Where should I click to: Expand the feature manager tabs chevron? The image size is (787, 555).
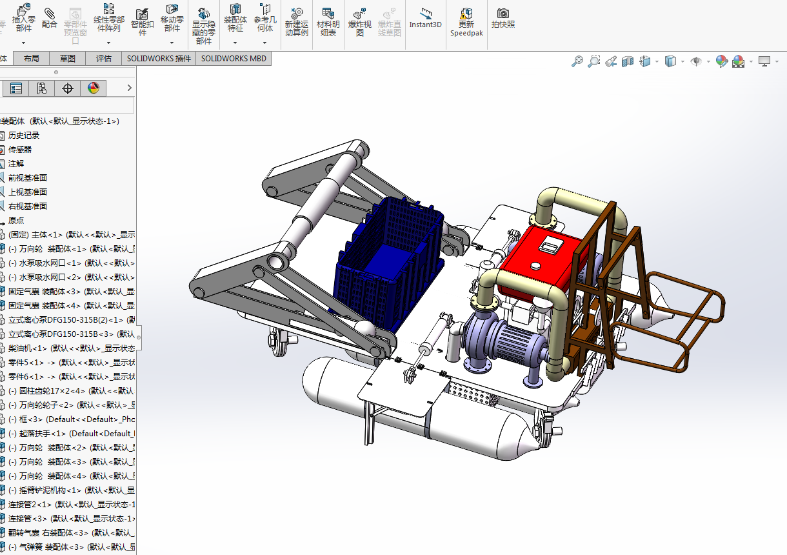click(129, 88)
